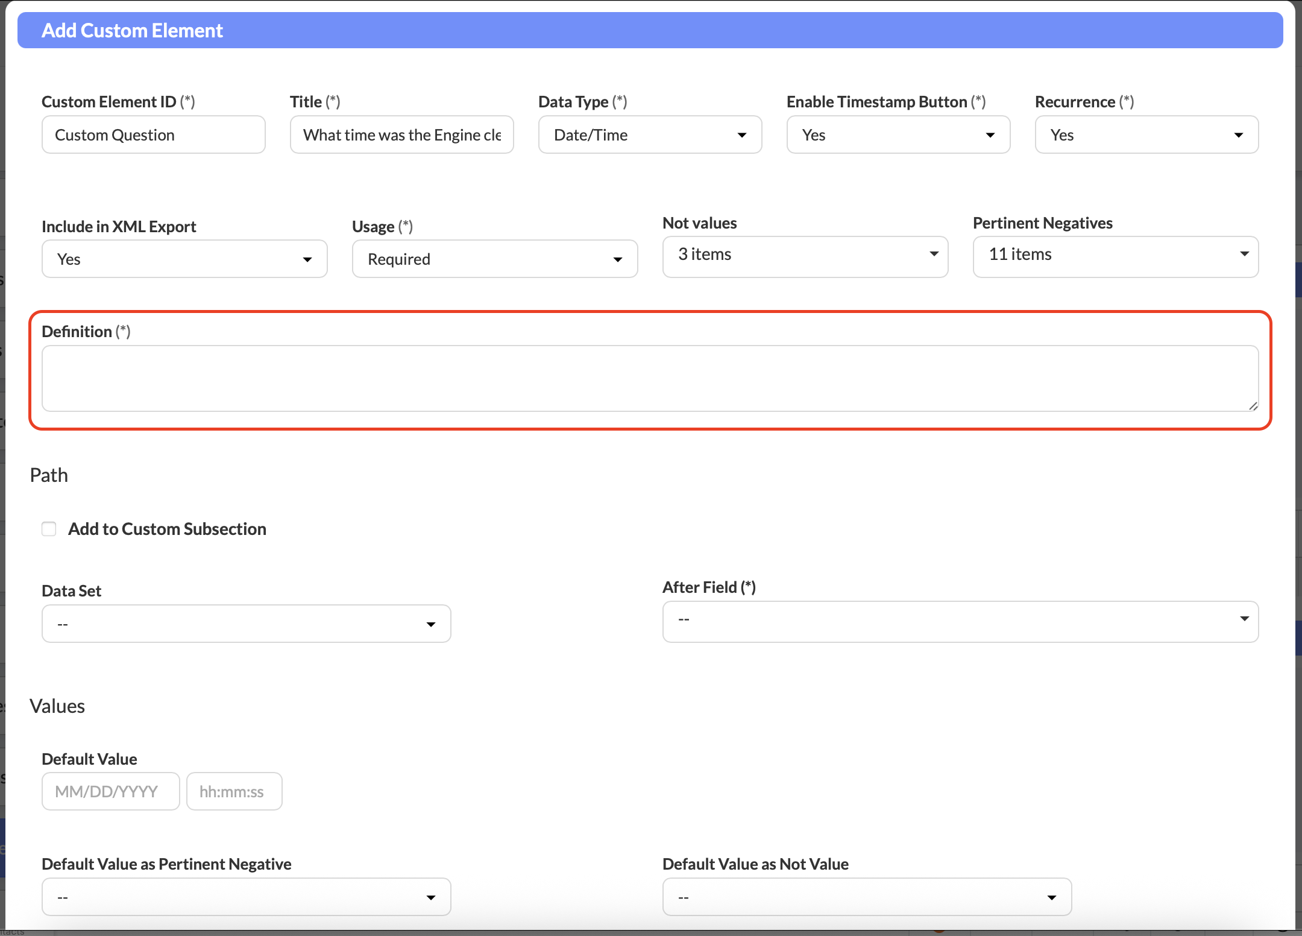Click the Custom Element ID input field
The width and height of the screenshot is (1302, 936).
tap(153, 135)
